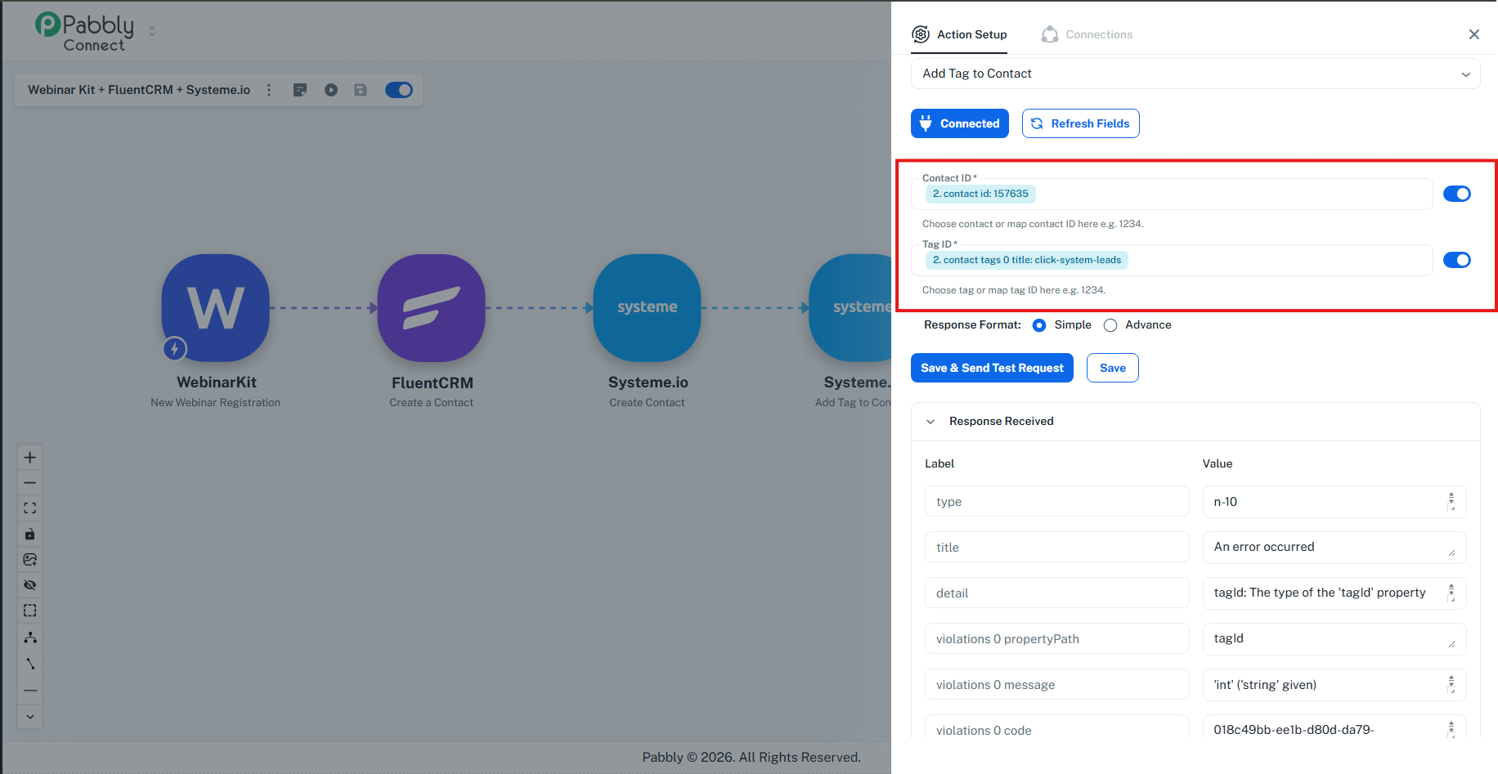
Task: Click the Refresh Fields button
Action: click(x=1081, y=123)
